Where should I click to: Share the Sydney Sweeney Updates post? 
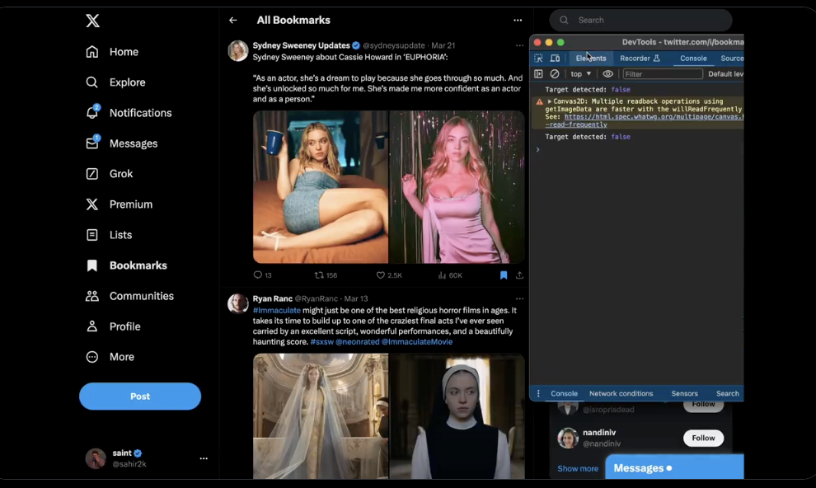pyautogui.click(x=519, y=275)
